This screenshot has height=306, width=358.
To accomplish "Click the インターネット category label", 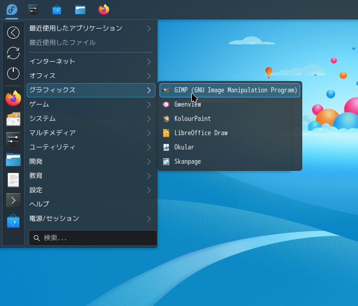I will (52, 62).
